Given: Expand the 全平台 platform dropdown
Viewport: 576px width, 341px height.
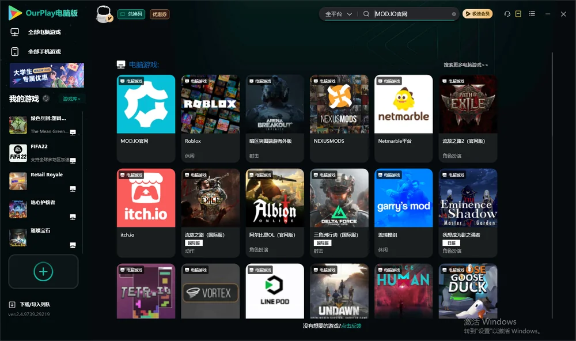Looking at the screenshot, I should pyautogui.click(x=338, y=14).
